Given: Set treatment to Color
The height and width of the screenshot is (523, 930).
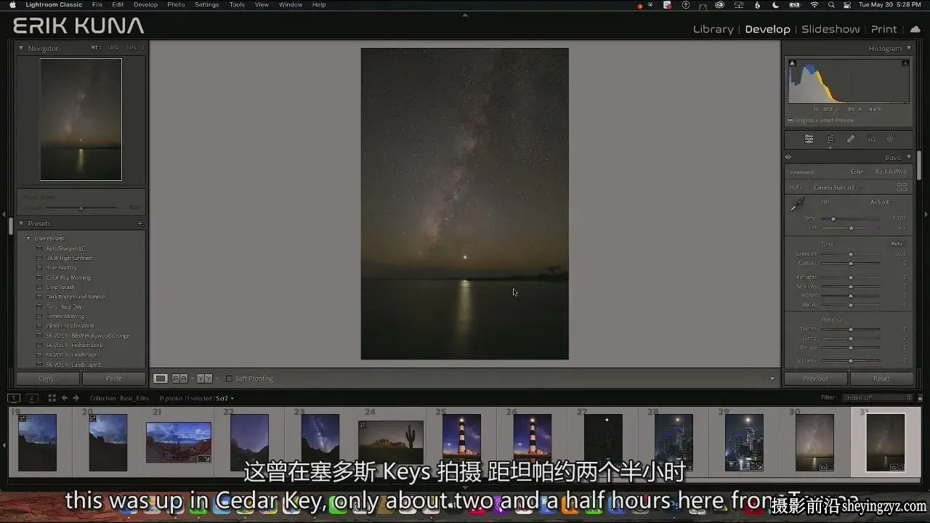Looking at the screenshot, I should click(857, 172).
